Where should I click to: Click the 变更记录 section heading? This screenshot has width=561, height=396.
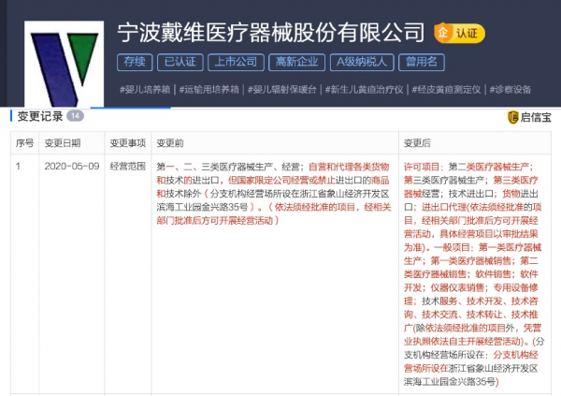pos(40,116)
